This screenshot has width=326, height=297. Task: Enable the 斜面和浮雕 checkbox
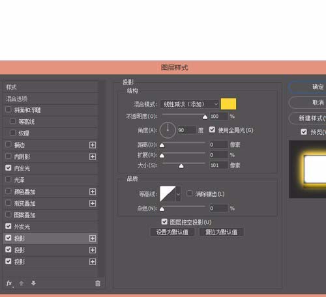point(8,109)
